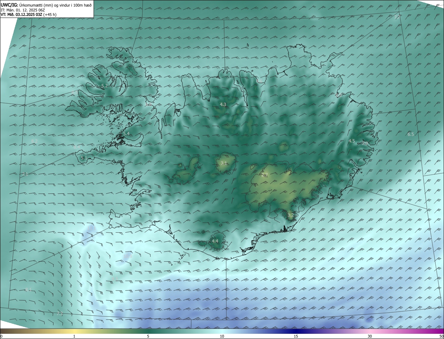Click the initial time line 'IT: Mán. 01. 12. 2025 06Z'
This screenshot has width=444, height=339.
tap(23, 10)
